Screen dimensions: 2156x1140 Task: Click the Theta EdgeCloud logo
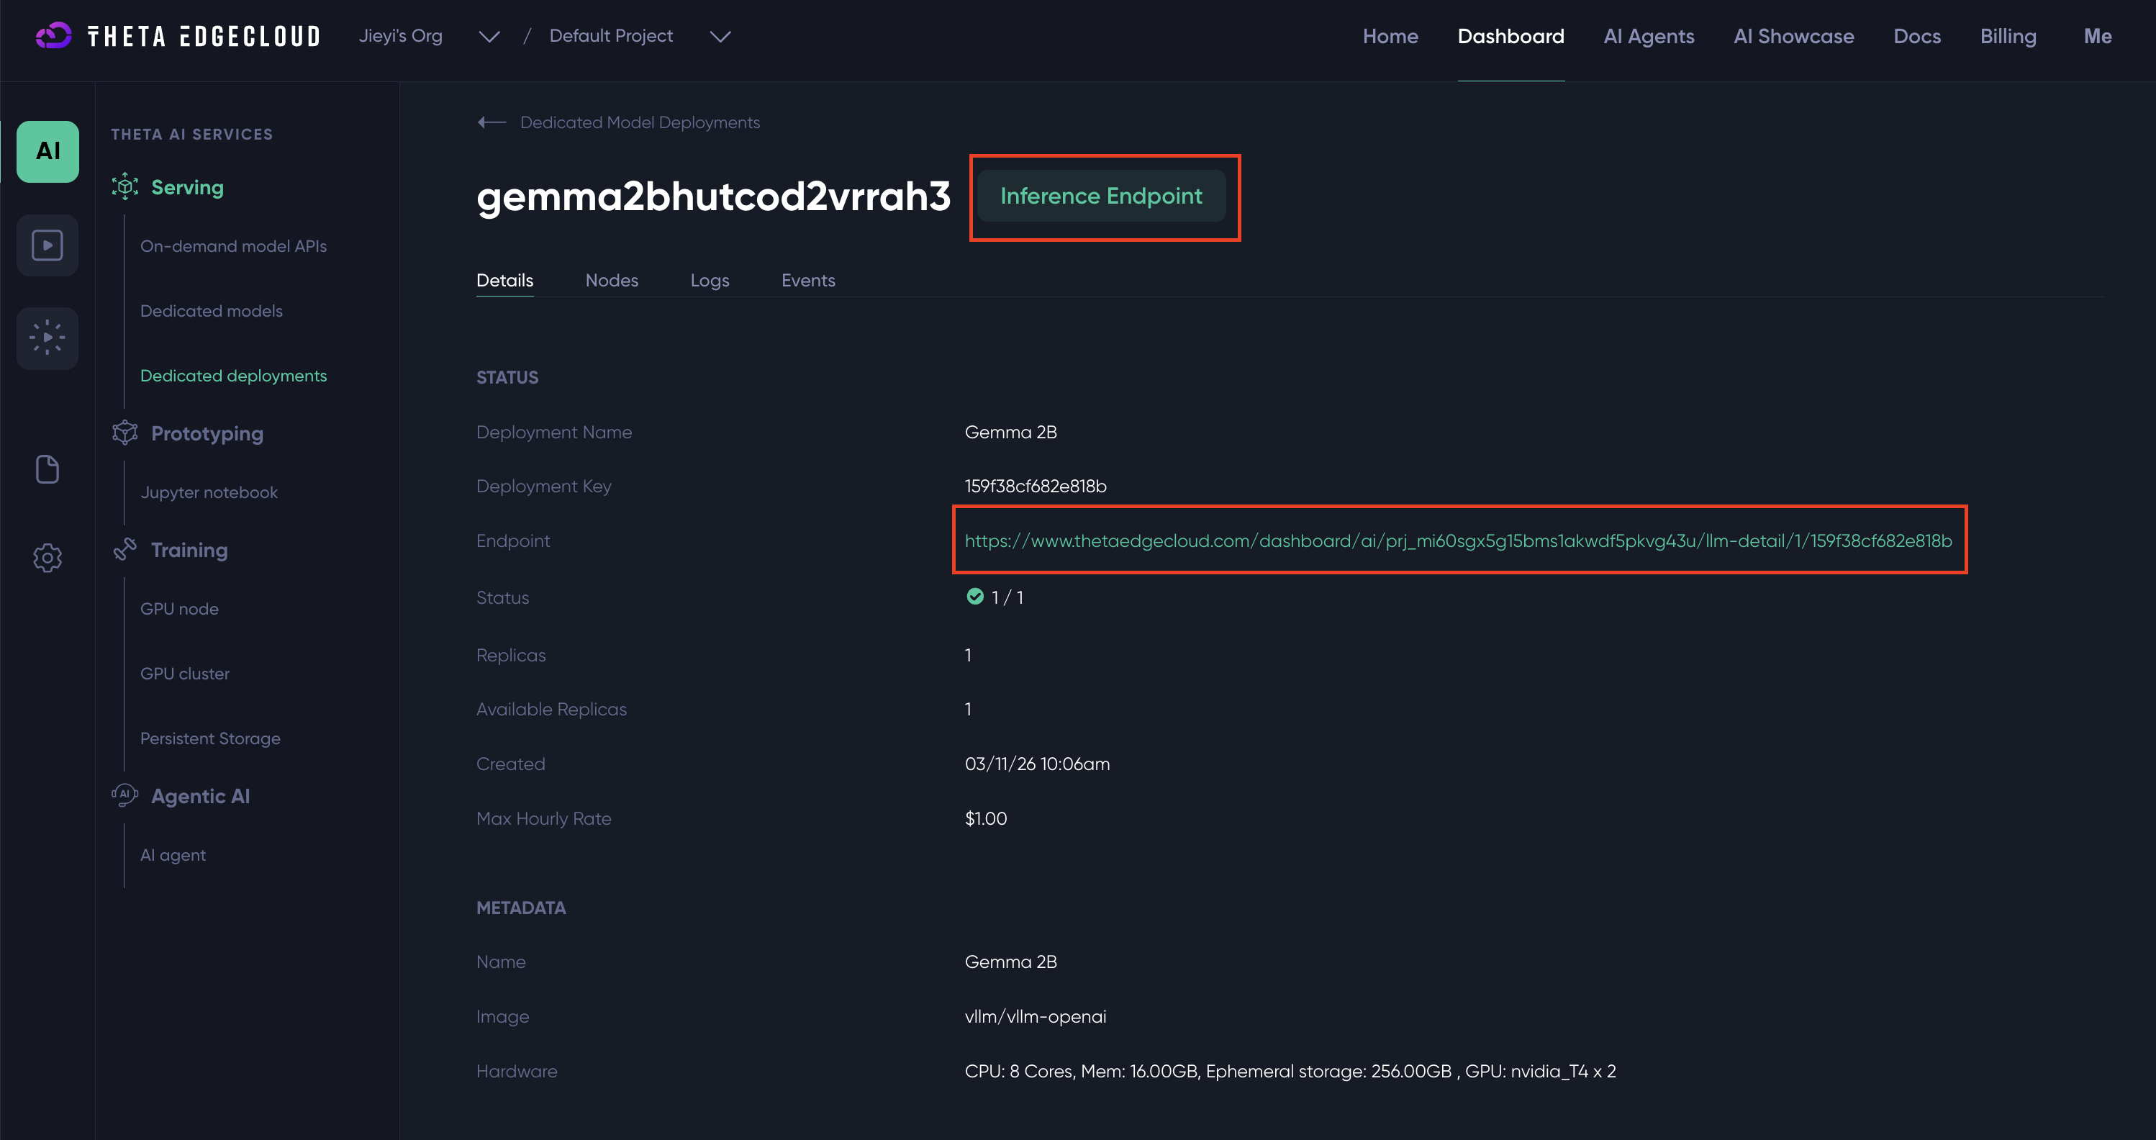pos(178,36)
